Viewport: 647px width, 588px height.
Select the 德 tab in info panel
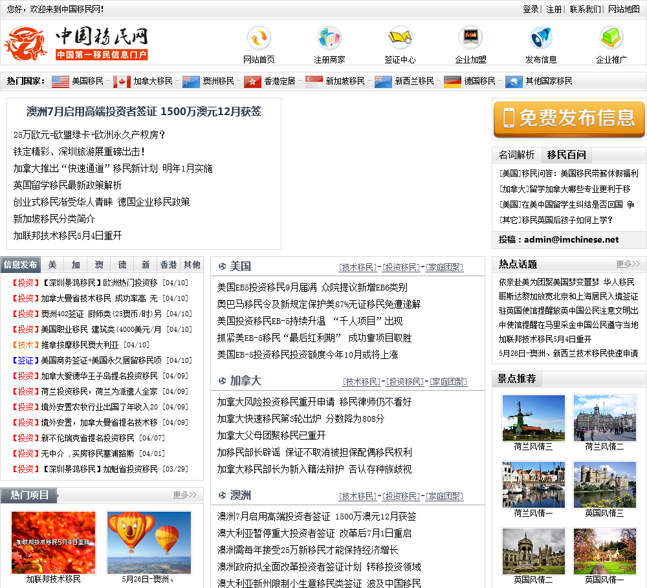point(122,265)
